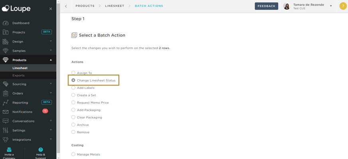Click the Integrations icon

click(6, 140)
